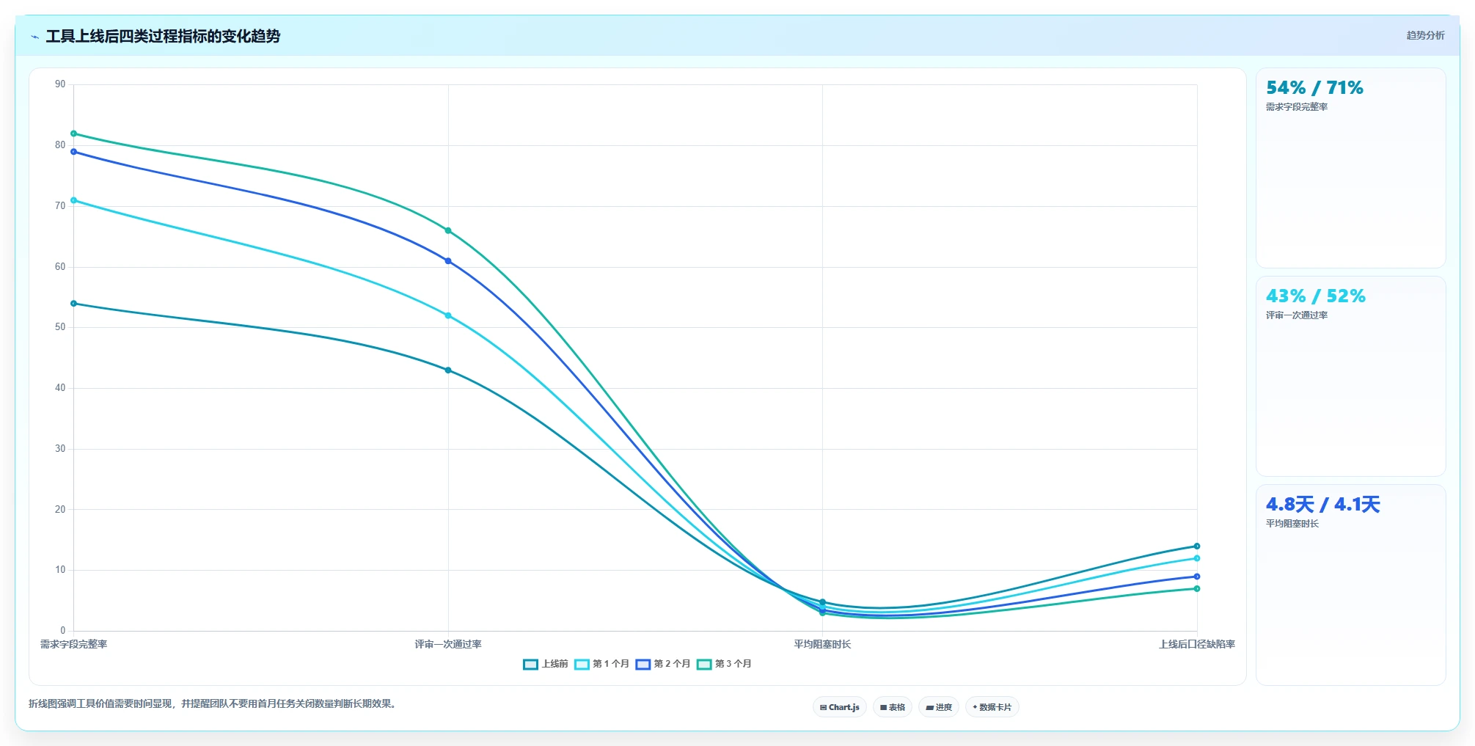Click the y-axis value 80

point(60,145)
